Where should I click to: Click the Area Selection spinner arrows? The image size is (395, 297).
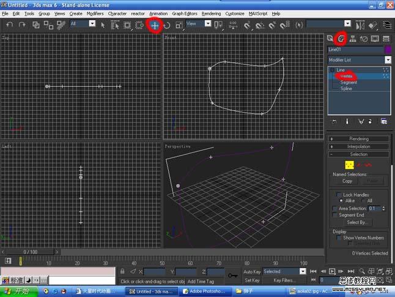pyautogui.click(x=383, y=208)
